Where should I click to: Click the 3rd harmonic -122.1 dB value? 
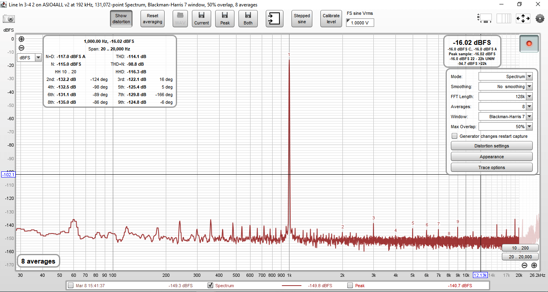136,79
